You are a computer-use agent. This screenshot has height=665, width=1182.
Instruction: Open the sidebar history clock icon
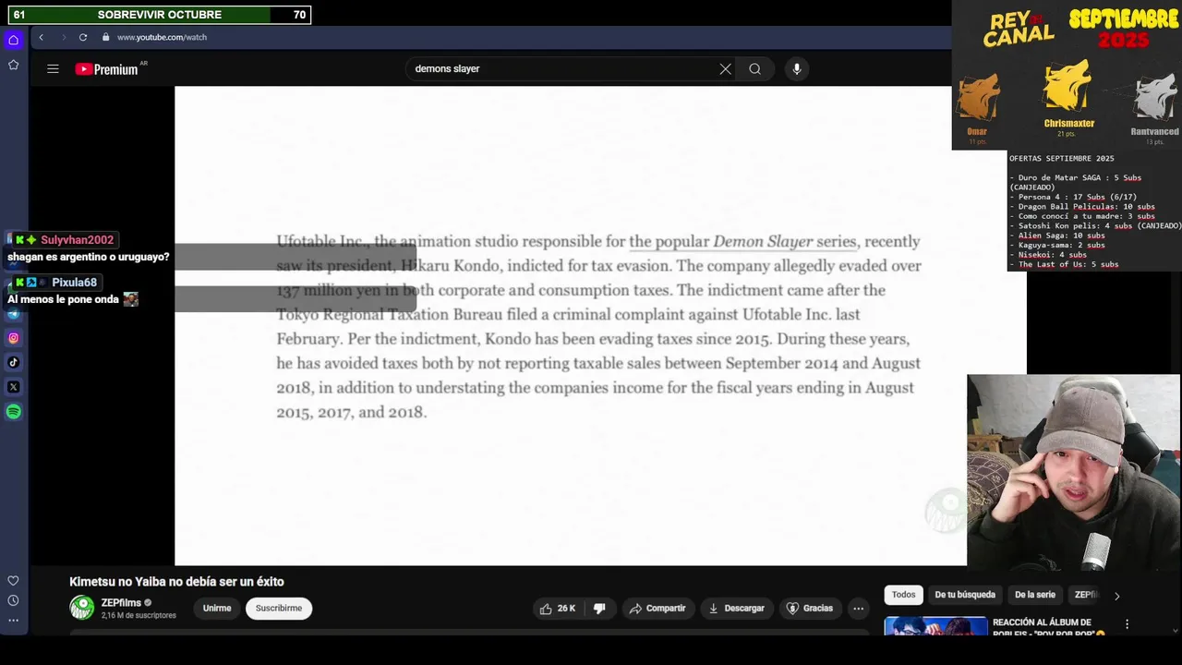coord(13,600)
